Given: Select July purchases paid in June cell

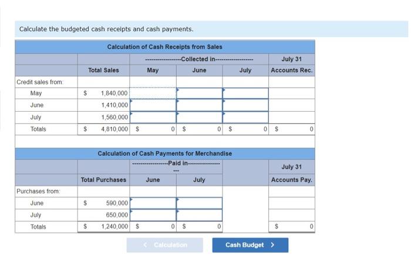Looking at the screenshot, I should [153, 215].
